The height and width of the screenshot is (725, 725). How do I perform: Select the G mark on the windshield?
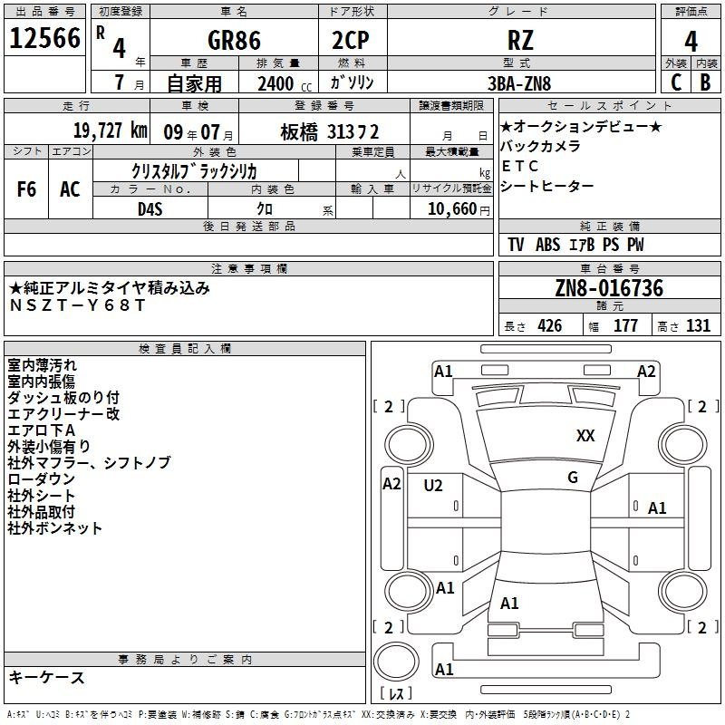pos(572,478)
